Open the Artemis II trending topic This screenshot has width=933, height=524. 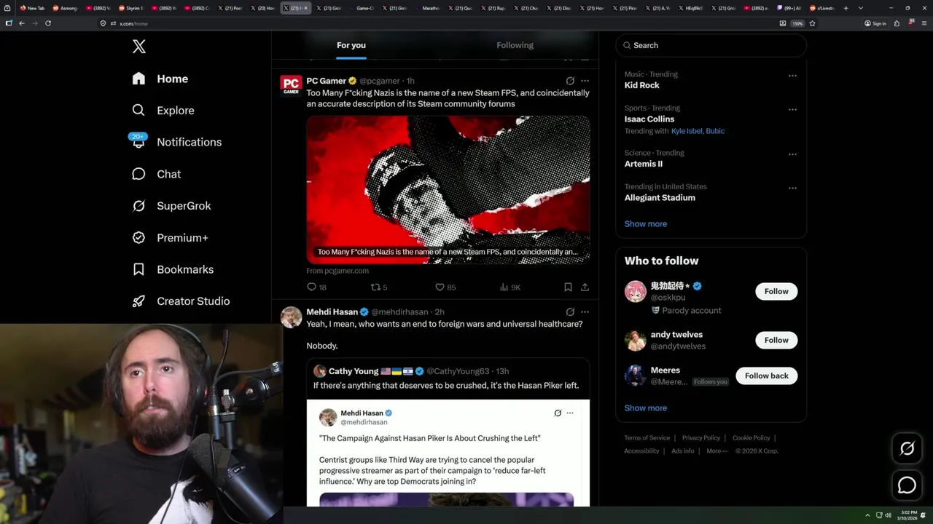(x=644, y=164)
